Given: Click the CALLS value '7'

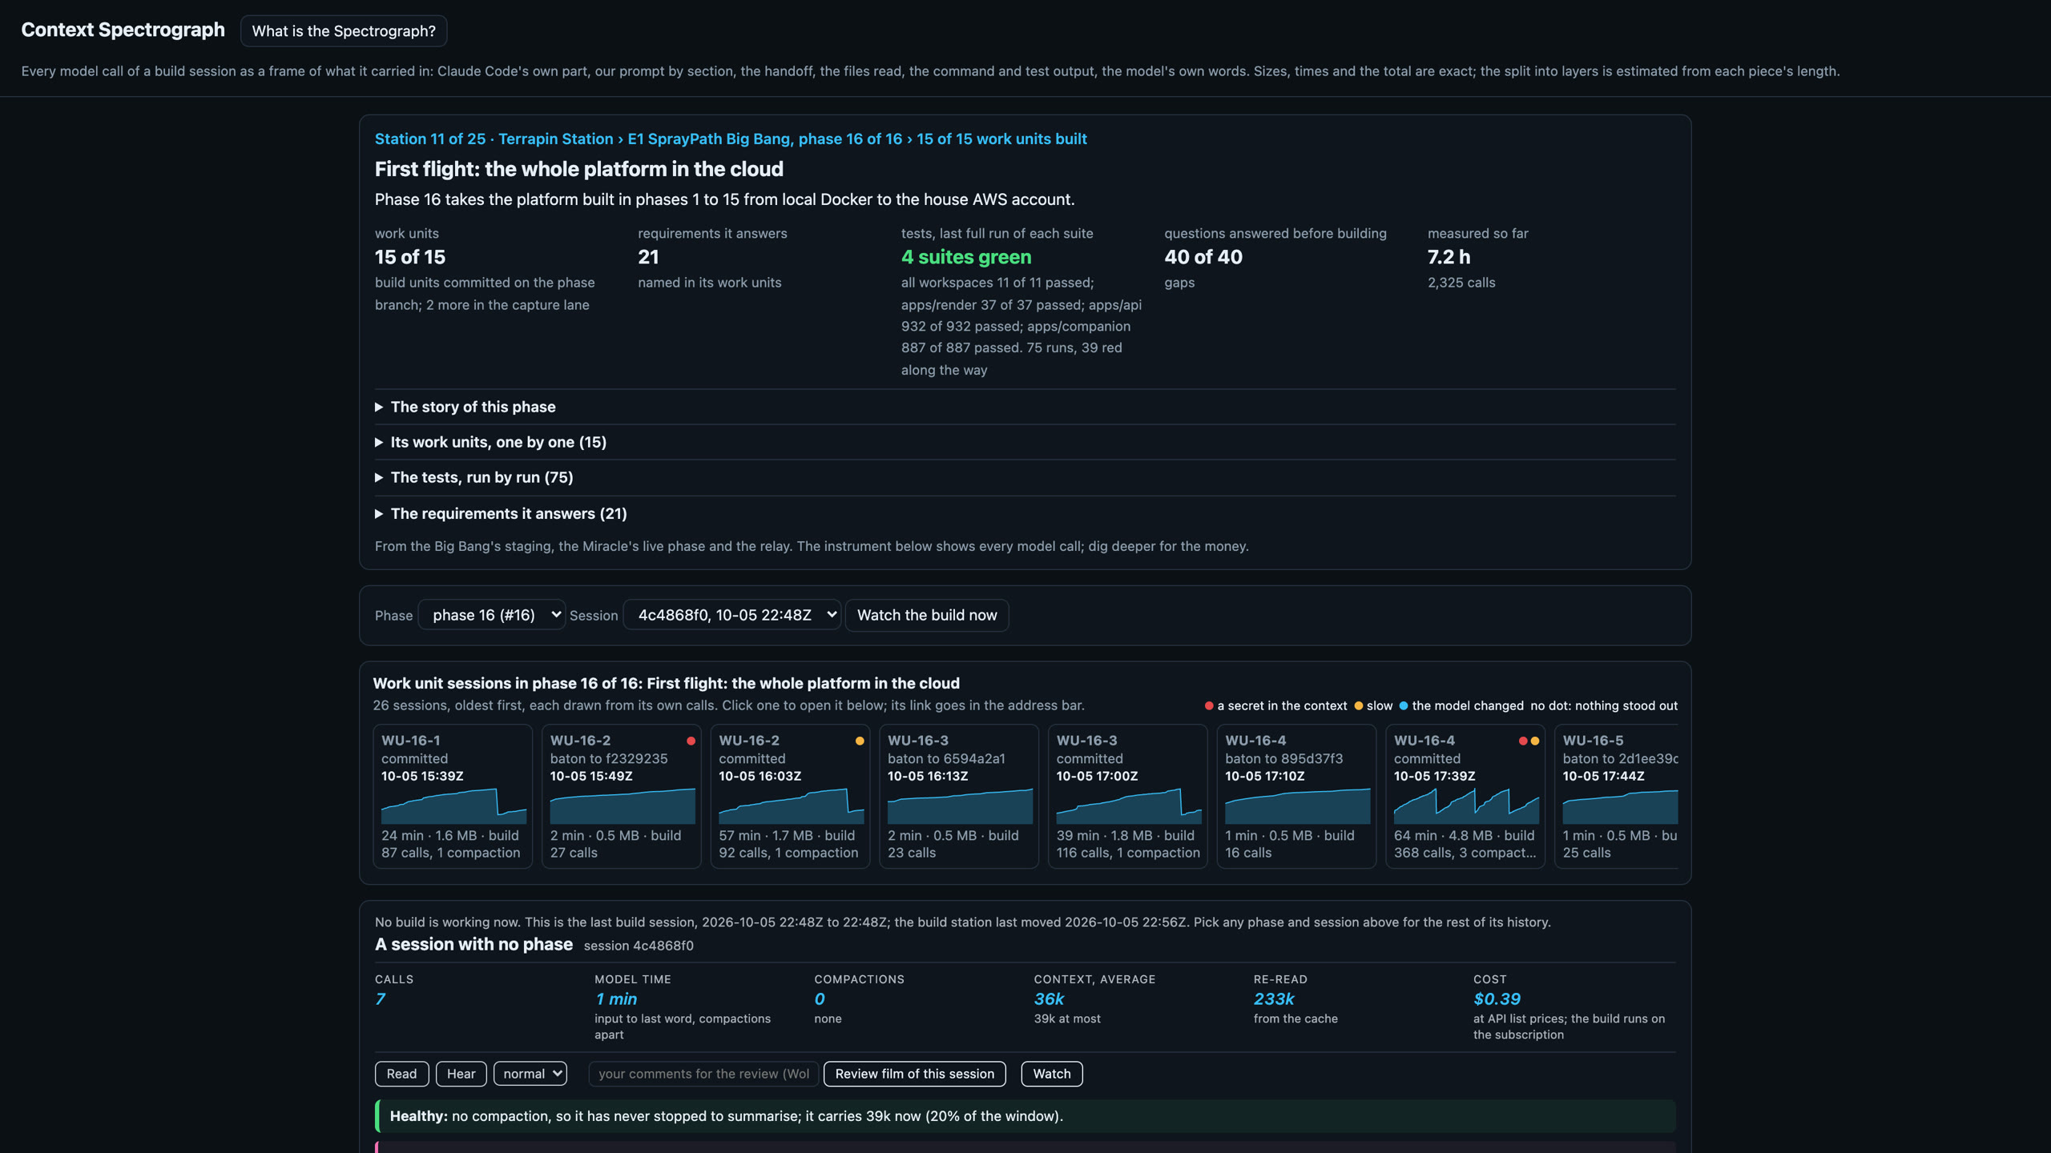Looking at the screenshot, I should (381, 999).
